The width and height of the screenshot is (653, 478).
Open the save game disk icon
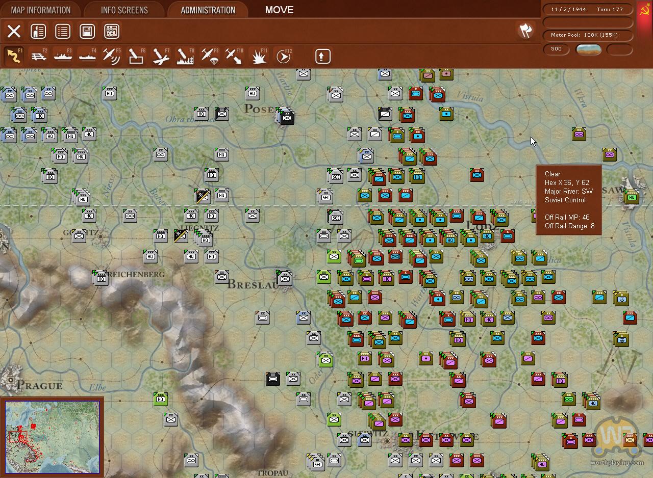(87, 31)
